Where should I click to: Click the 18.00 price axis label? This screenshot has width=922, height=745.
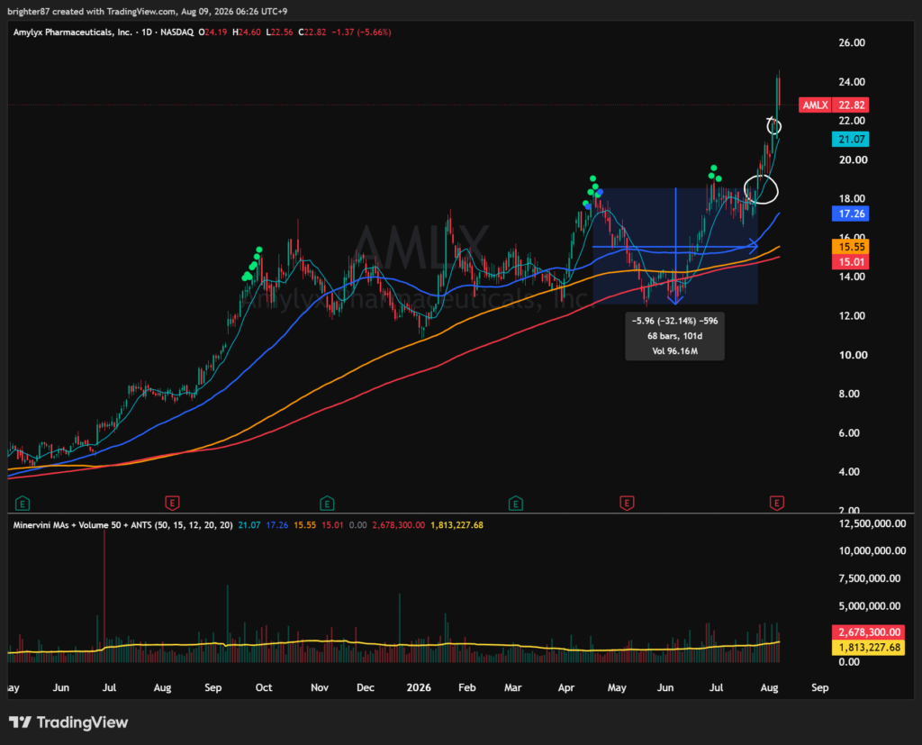point(853,199)
